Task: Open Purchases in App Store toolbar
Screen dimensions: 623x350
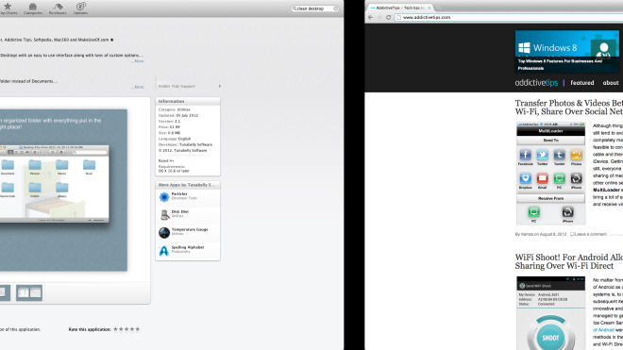Action: [x=58, y=8]
